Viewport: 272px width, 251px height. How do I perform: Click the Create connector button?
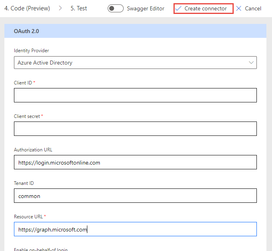[x=203, y=8]
